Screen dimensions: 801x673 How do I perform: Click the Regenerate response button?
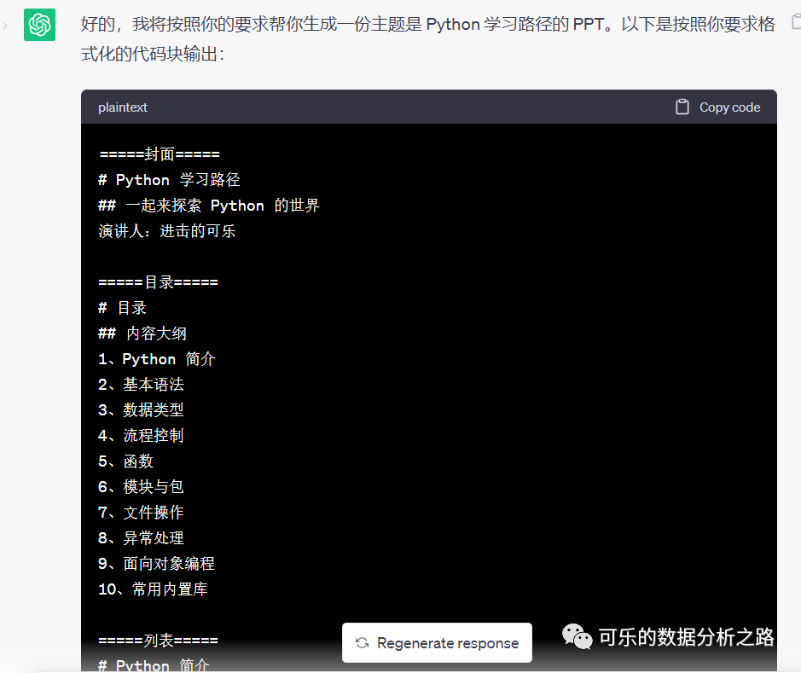(x=437, y=642)
